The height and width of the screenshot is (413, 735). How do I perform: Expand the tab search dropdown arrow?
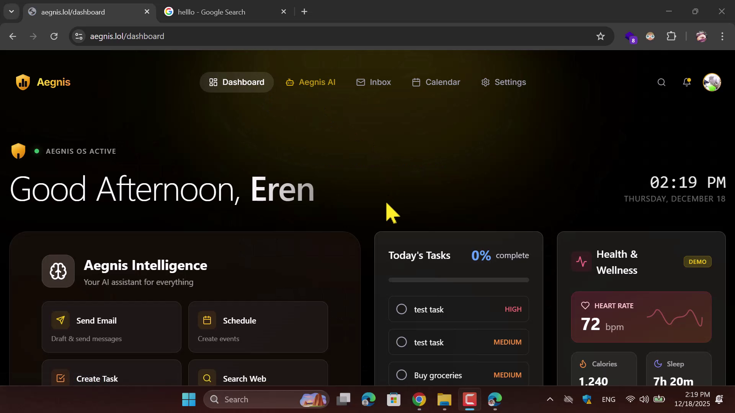click(11, 11)
